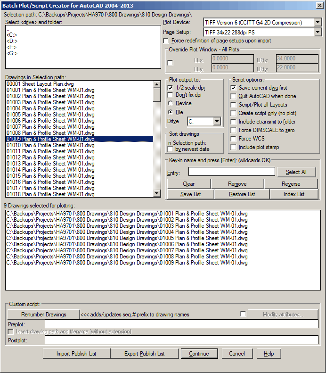Open the Plot Device dropdown

click(x=318, y=23)
